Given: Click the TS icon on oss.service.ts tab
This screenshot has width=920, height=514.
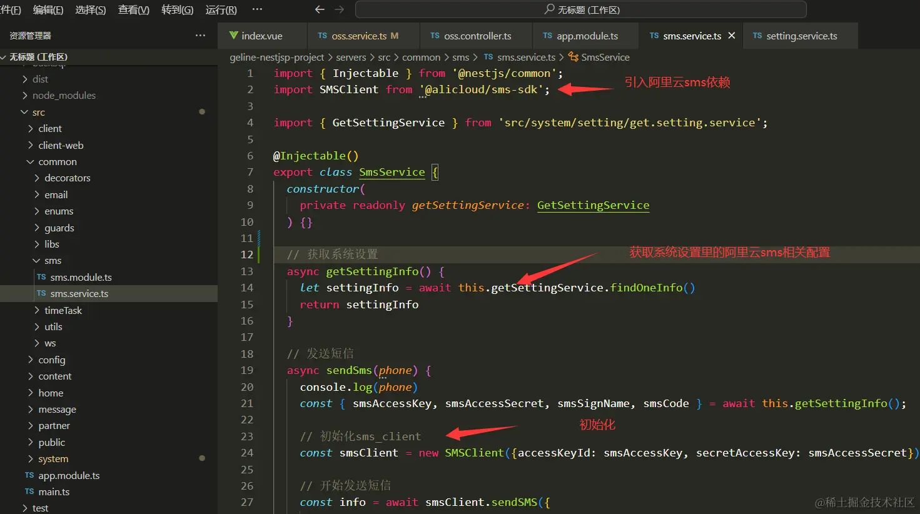Looking at the screenshot, I should [x=322, y=36].
